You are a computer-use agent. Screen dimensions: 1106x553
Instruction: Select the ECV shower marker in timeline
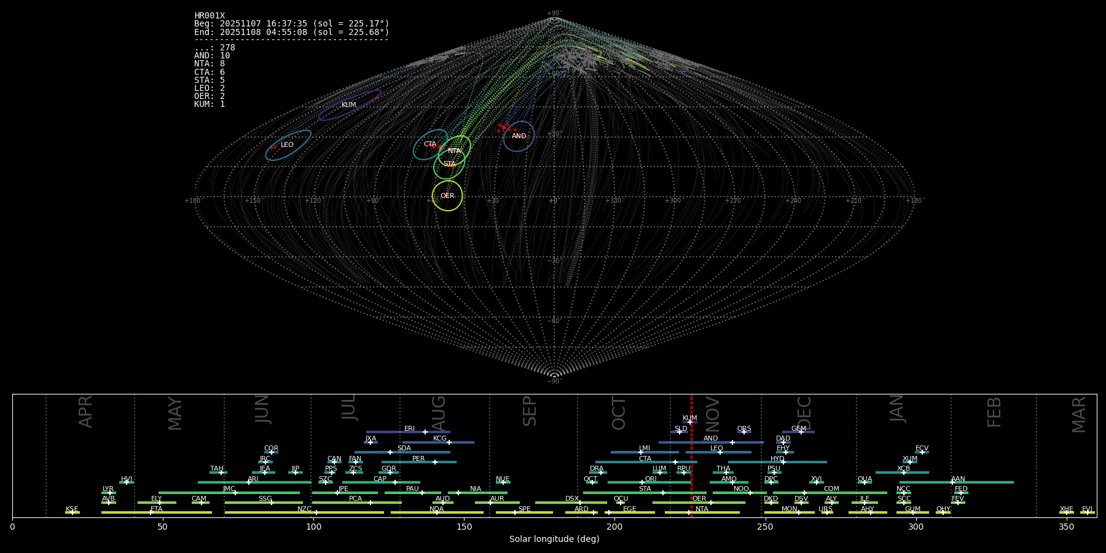(922, 452)
